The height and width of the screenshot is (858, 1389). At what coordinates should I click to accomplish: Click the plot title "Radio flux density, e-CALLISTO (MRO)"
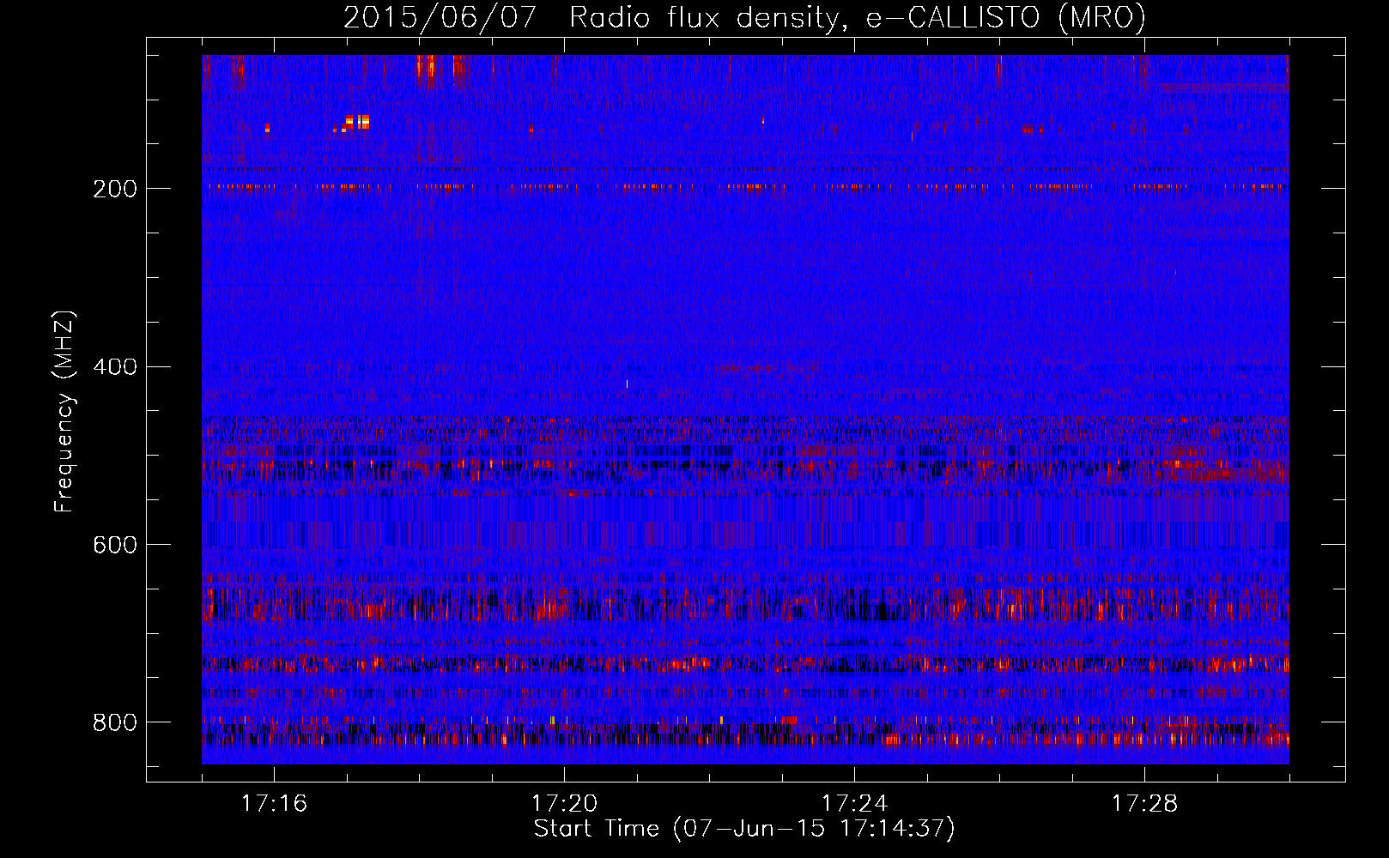(x=858, y=18)
